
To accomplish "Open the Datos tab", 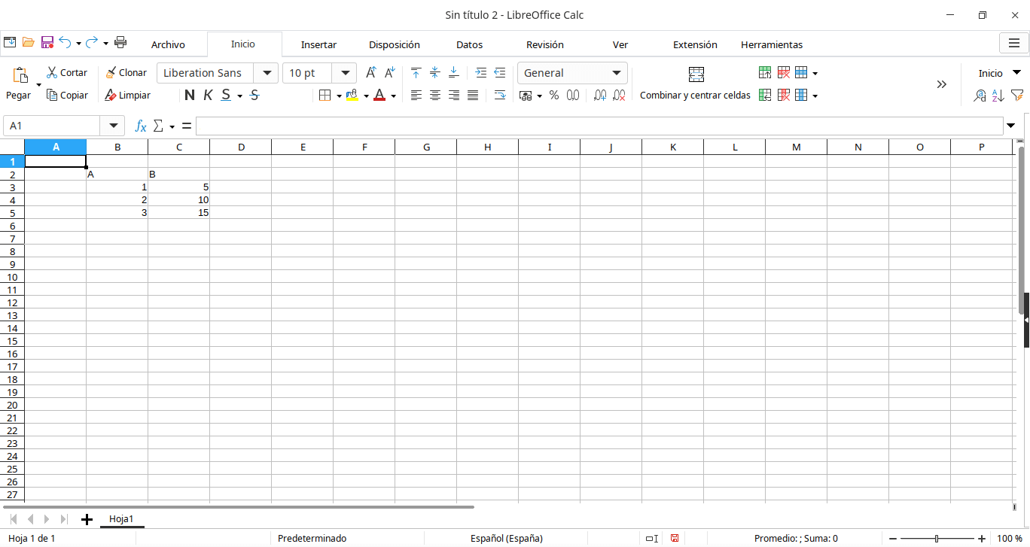I will tap(469, 44).
